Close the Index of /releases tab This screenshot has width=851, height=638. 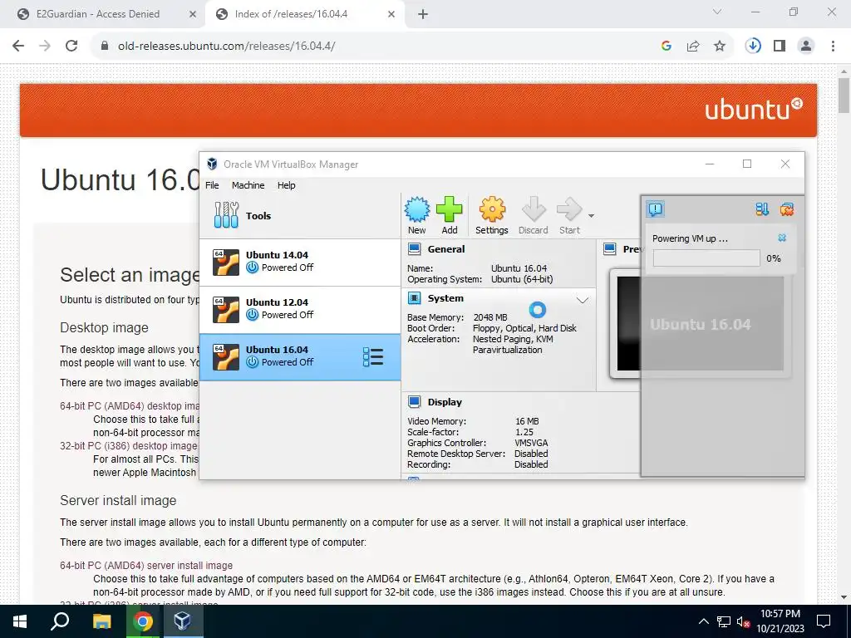point(391,15)
